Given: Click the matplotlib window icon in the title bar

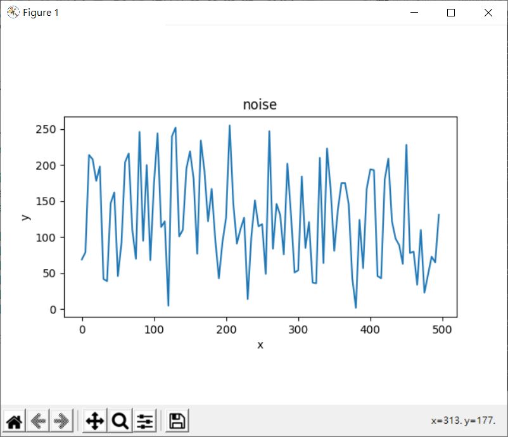Looking at the screenshot, I should point(13,12).
